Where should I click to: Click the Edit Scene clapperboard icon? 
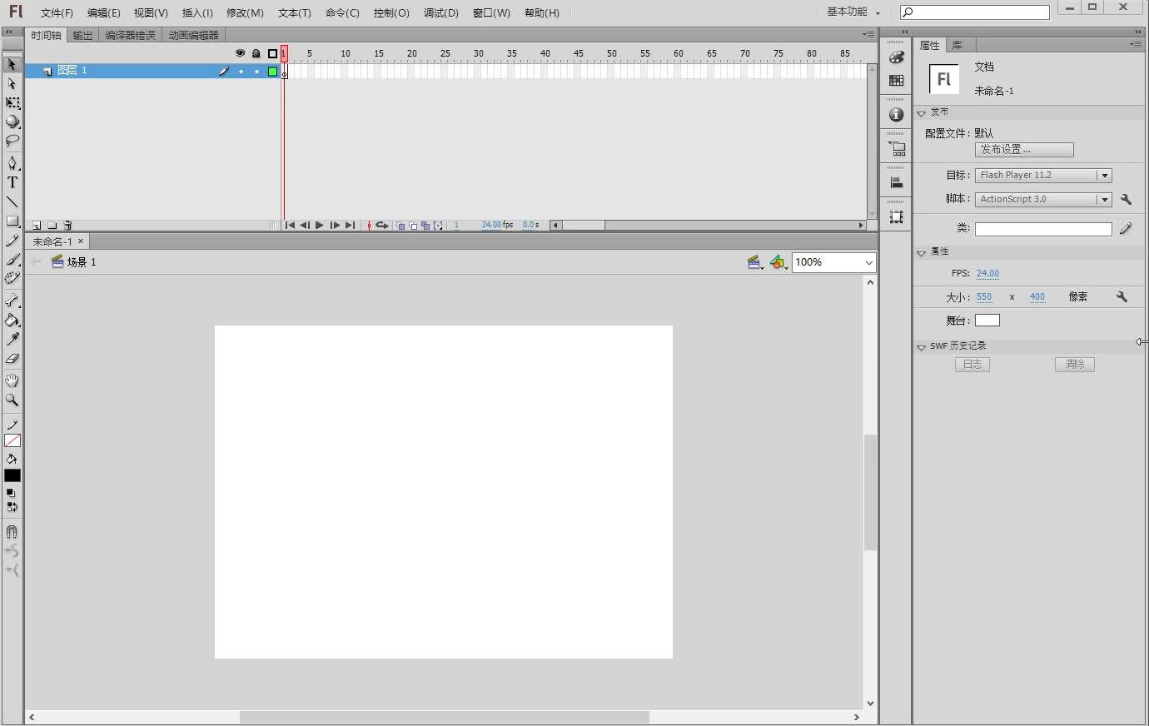tap(755, 262)
